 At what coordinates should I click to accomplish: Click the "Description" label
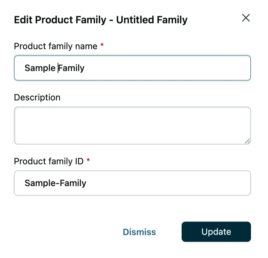pos(37,97)
